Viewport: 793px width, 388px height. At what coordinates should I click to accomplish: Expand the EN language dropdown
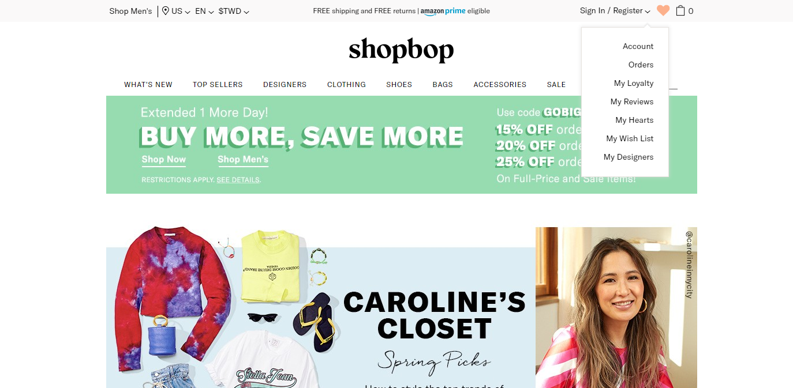pyautogui.click(x=204, y=11)
